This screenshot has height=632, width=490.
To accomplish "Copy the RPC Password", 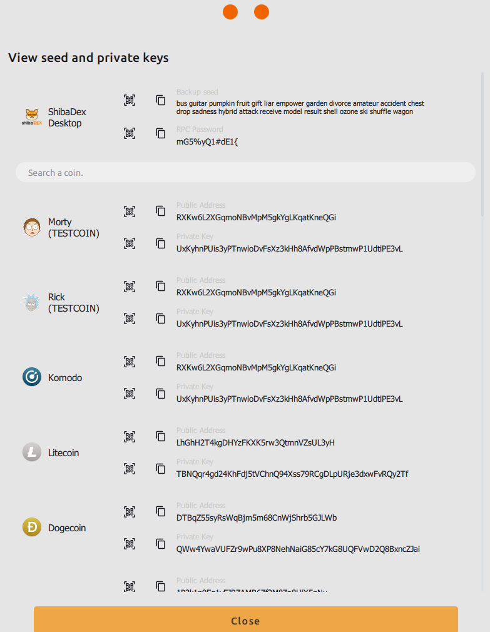I will pos(161,133).
